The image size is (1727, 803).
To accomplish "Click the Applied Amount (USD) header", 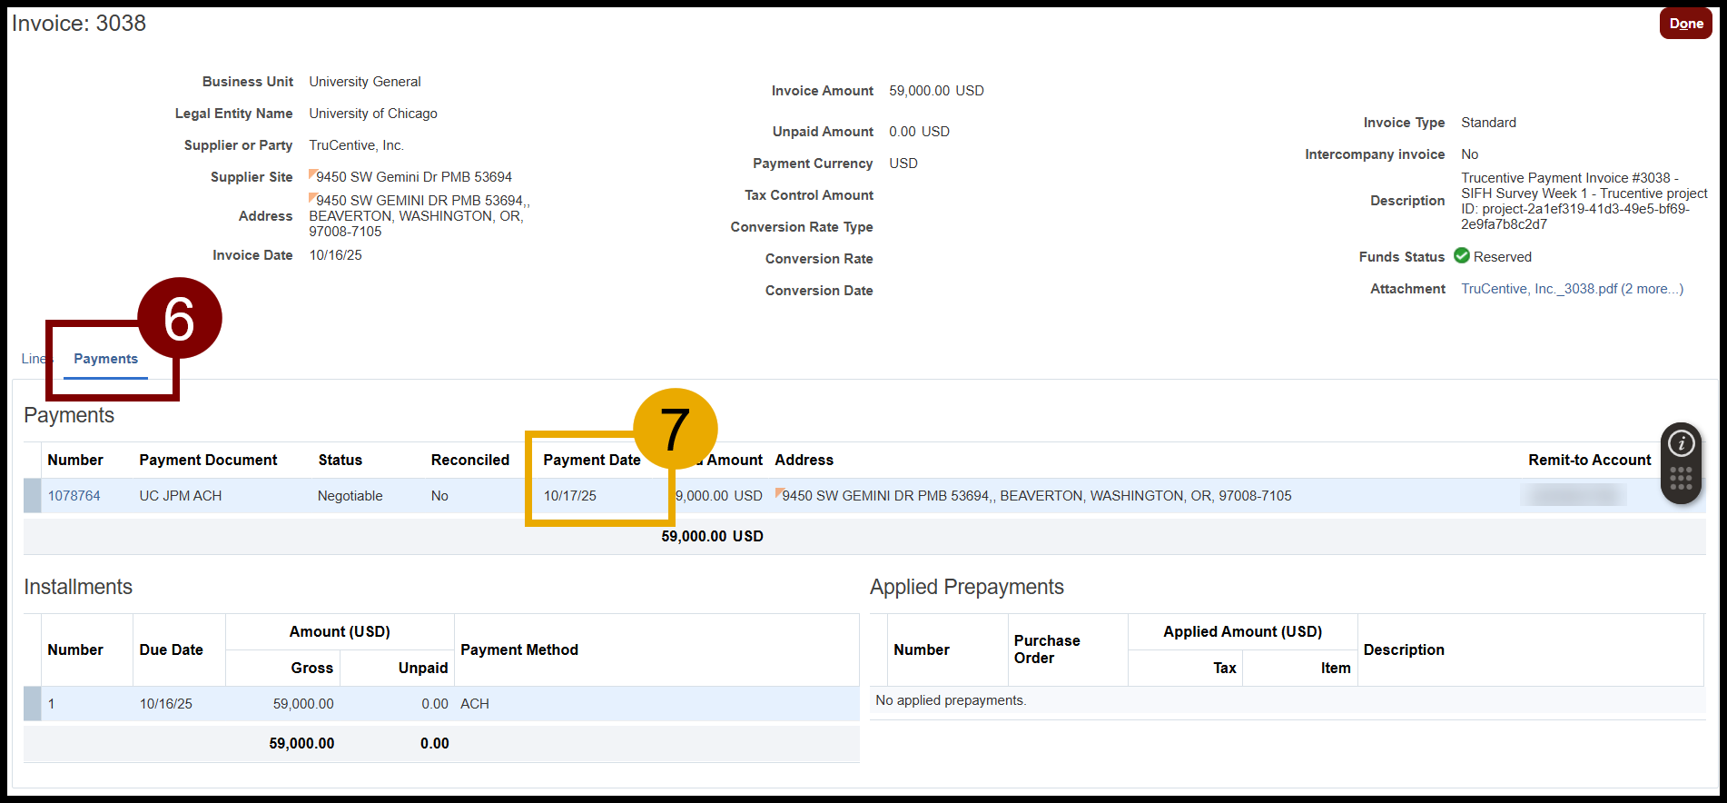I will click(x=1242, y=632).
